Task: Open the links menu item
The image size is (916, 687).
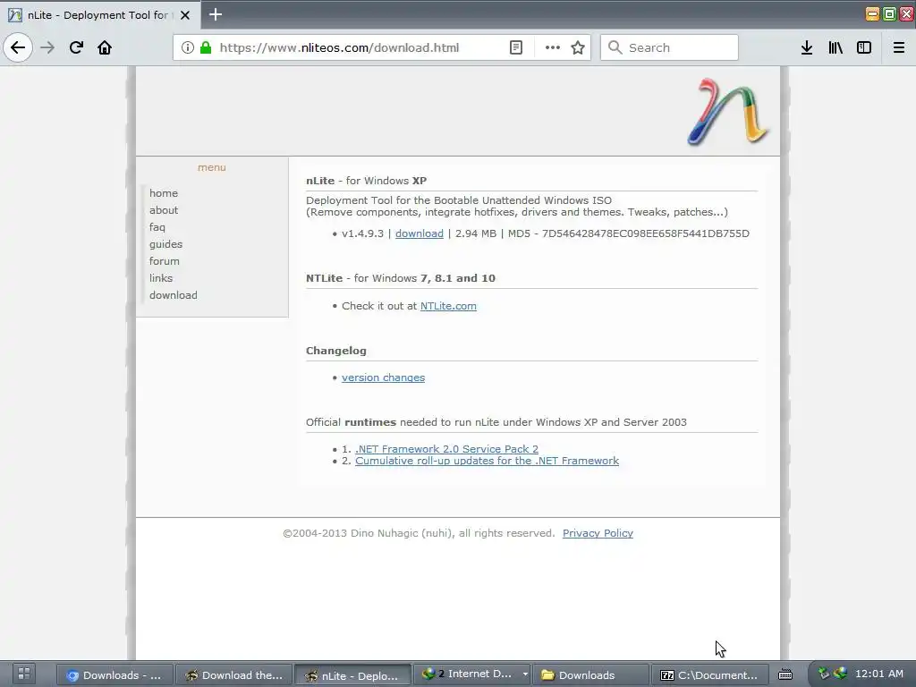Action: point(161,278)
